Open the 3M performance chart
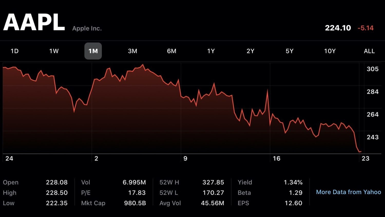Image resolution: width=385 pixels, height=217 pixels. 132,51
